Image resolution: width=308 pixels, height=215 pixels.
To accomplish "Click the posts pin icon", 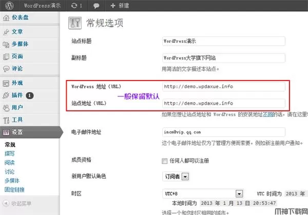I will 6,32.
